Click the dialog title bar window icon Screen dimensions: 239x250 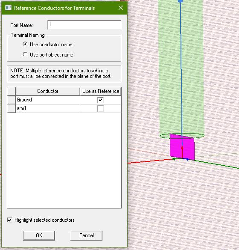tap(8, 8)
